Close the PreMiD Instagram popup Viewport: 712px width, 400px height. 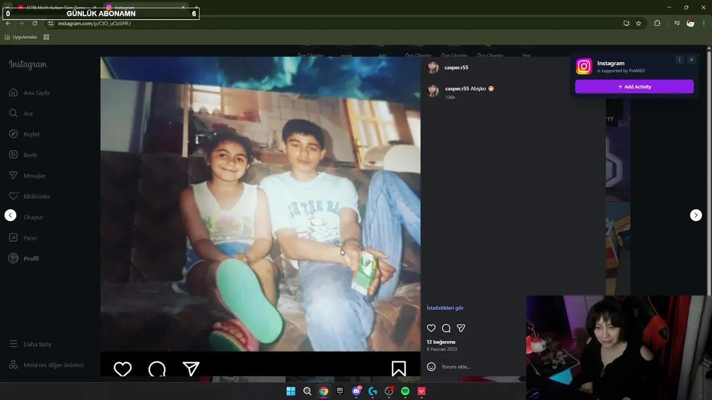point(691,59)
